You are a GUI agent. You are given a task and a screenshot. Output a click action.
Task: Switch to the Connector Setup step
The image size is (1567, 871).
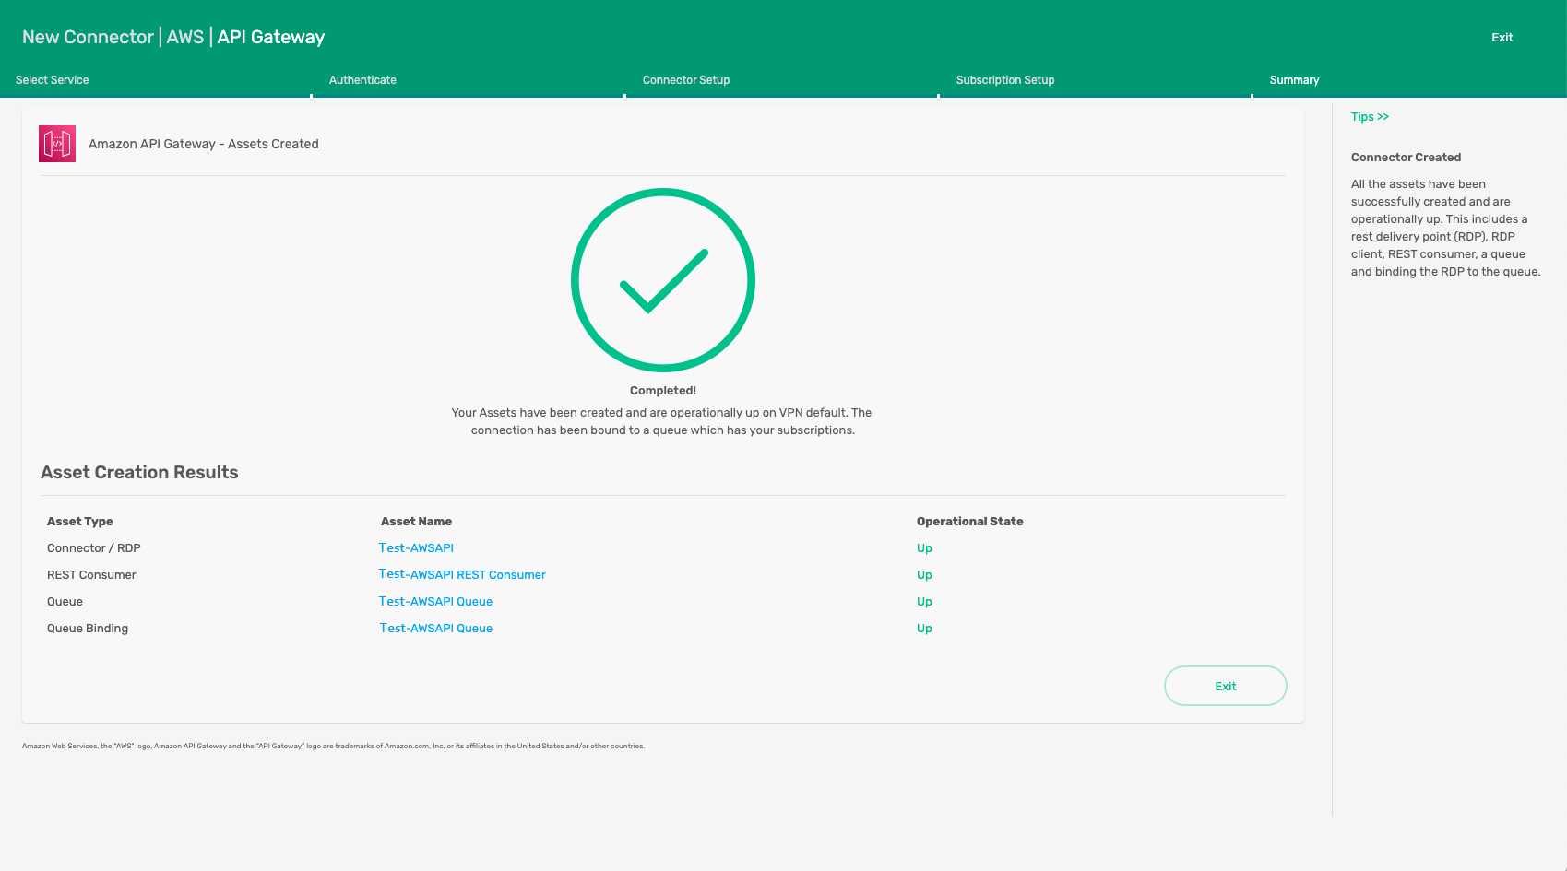point(685,80)
